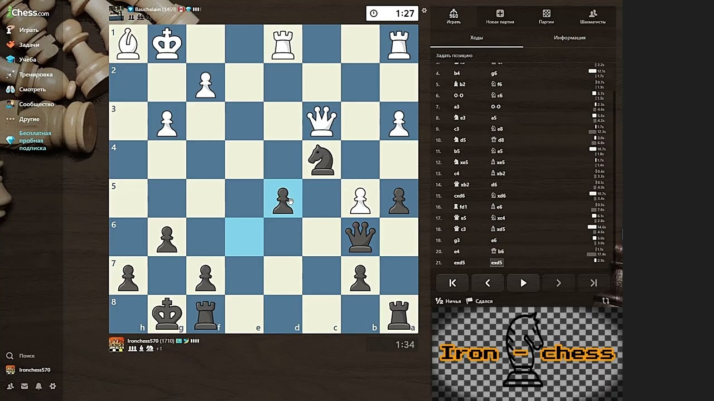
Task: Open Поиск search in sidebar
Action: pos(21,355)
